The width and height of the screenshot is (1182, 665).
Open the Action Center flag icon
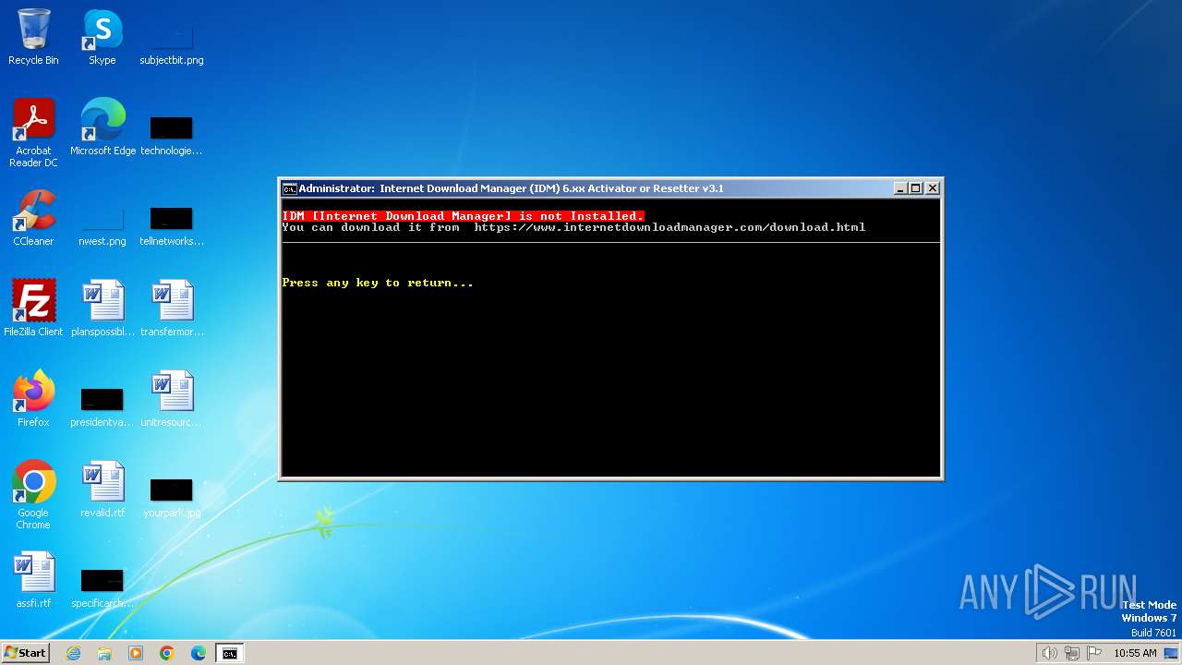[1094, 653]
